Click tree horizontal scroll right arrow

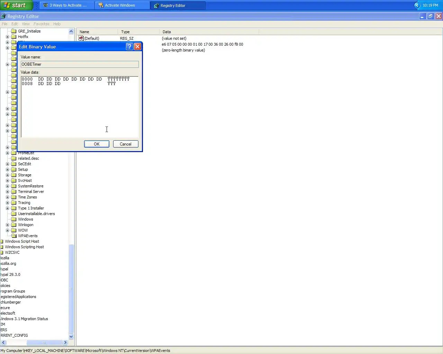coord(65,342)
